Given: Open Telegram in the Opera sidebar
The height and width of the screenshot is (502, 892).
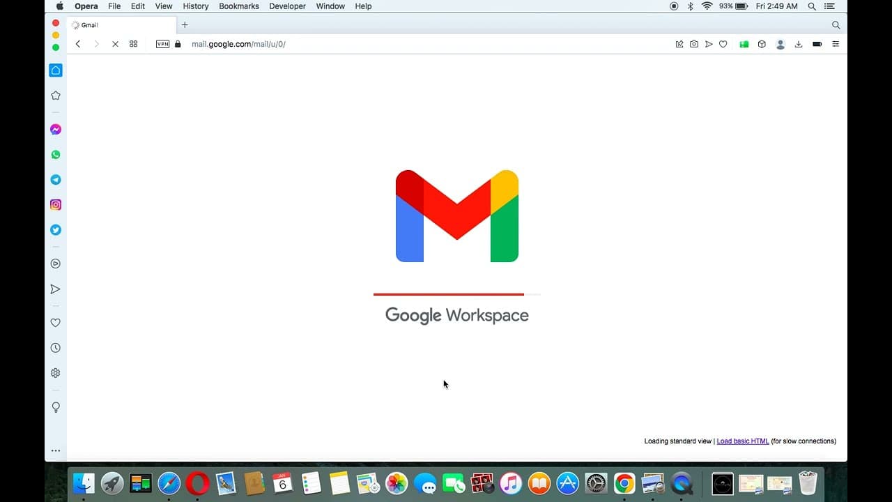Looking at the screenshot, I should [x=56, y=180].
